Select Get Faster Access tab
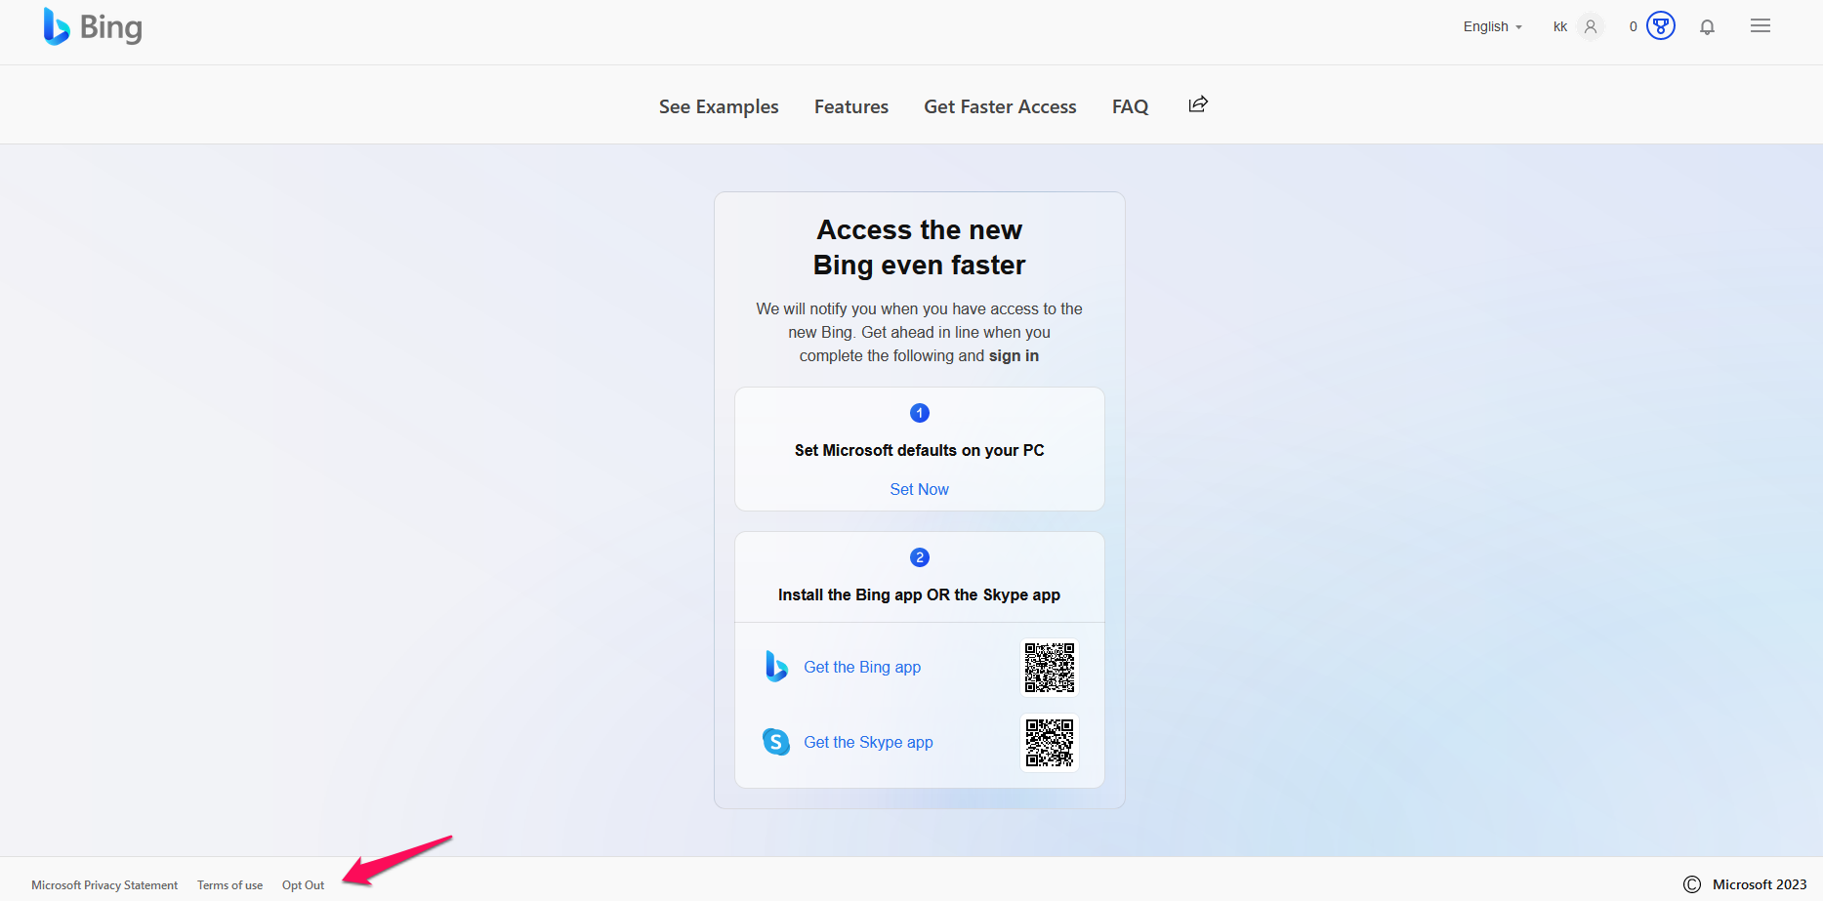 [x=1000, y=106]
